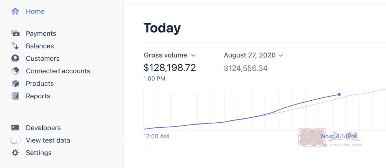Click the Products box icon
The width and height of the screenshot is (386, 168).
[x=15, y=83]
